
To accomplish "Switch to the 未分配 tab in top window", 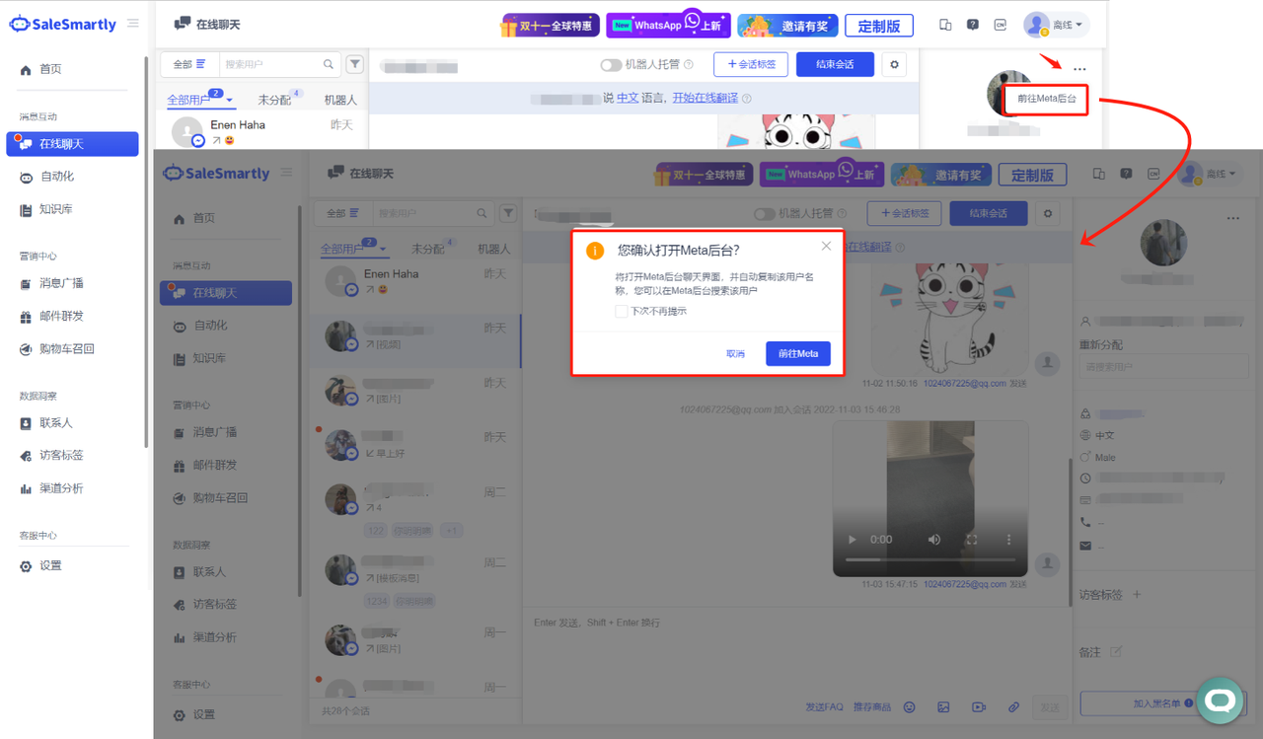I will pyautogui.click(x=274, y=100).
